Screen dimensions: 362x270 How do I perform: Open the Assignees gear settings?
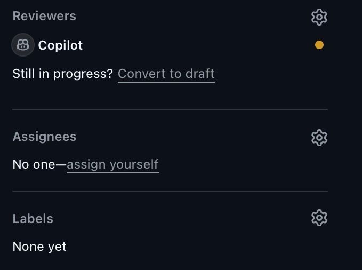point(319,138)
